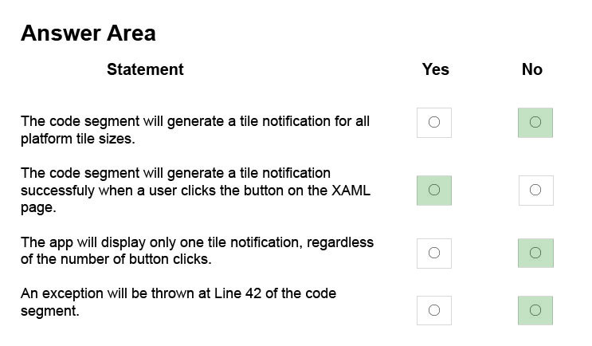Click the word XAML in second statement
The height and width of the screenshot is (346, 592).
(351, 191)
